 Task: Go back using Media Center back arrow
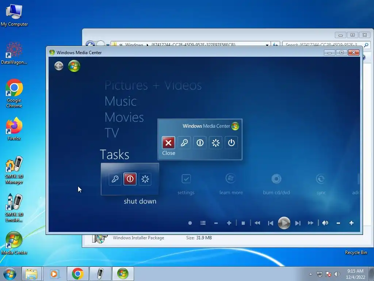[59, 66]
